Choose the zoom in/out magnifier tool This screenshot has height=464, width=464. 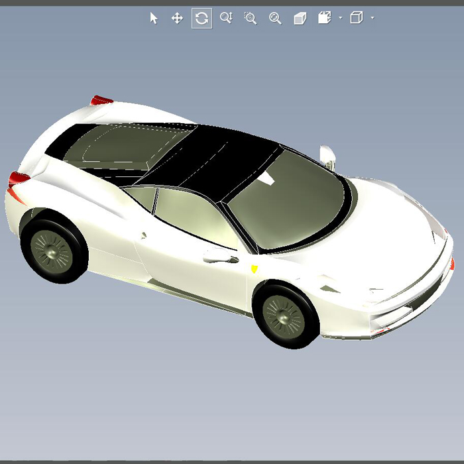click(x=227, y=18)
